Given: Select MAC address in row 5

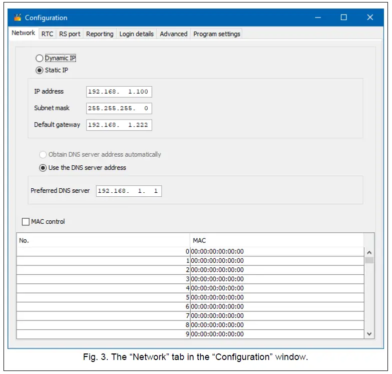Looking at the screenshot, I should point(277,297).
